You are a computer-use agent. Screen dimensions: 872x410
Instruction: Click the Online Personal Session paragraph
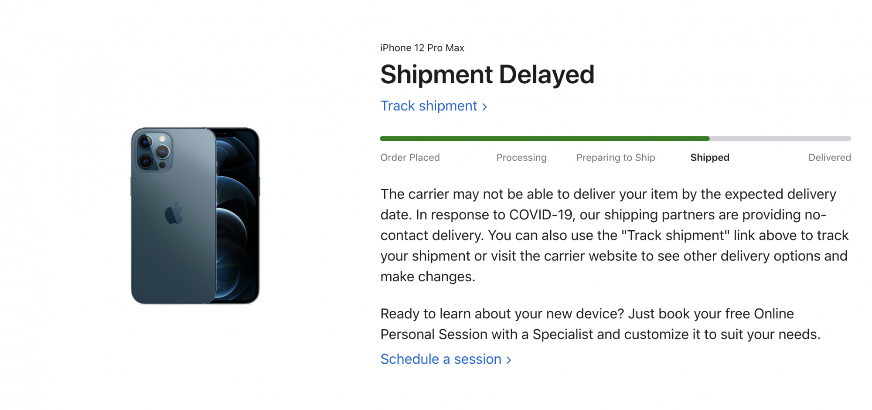tap(600, 324)
